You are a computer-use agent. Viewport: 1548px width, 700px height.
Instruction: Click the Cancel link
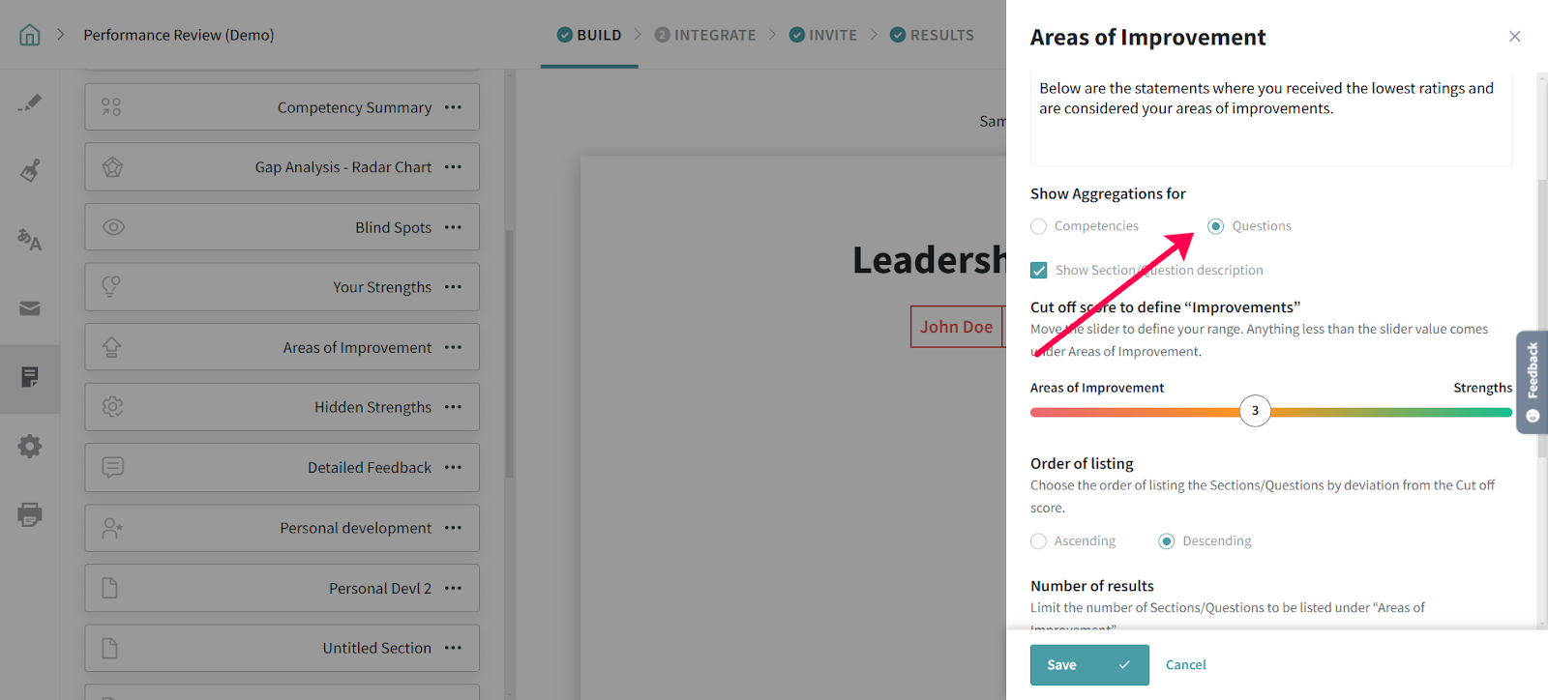pyautogui.click(x=1185, y=665)
